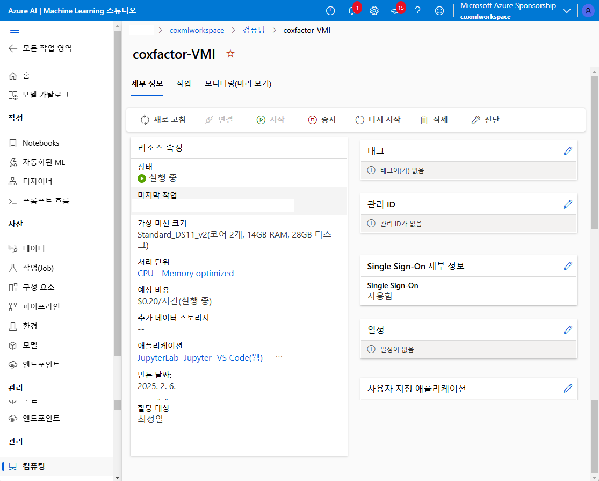The width and height of the screenshot is (599, 481).
Task: Open notifications bell with 1 badge
Action: (x=352, y=11)
